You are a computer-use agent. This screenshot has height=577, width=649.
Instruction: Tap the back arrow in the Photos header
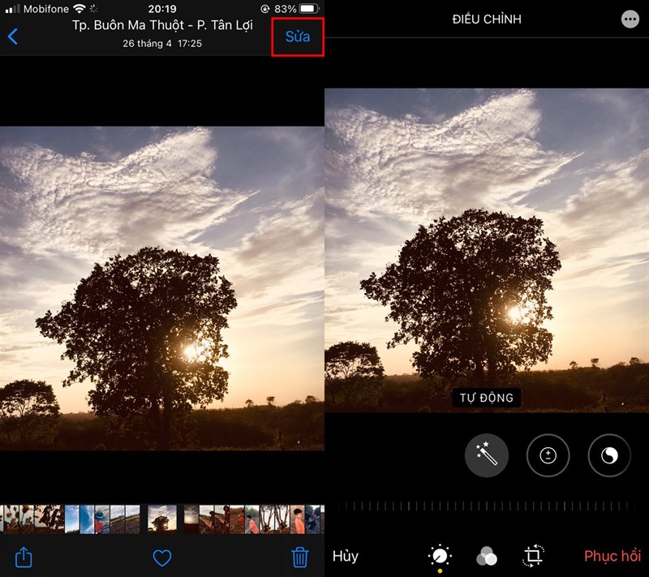point(13,37)
